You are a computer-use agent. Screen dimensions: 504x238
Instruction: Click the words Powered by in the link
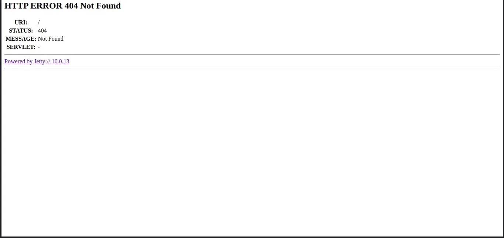tap(18, 61)
